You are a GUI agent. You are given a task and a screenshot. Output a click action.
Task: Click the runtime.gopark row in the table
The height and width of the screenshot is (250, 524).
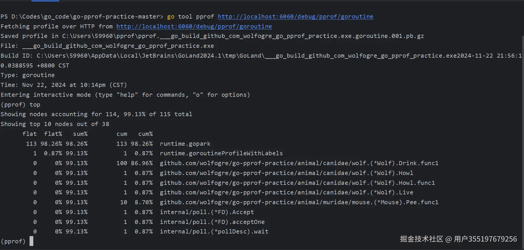[185, 144]
